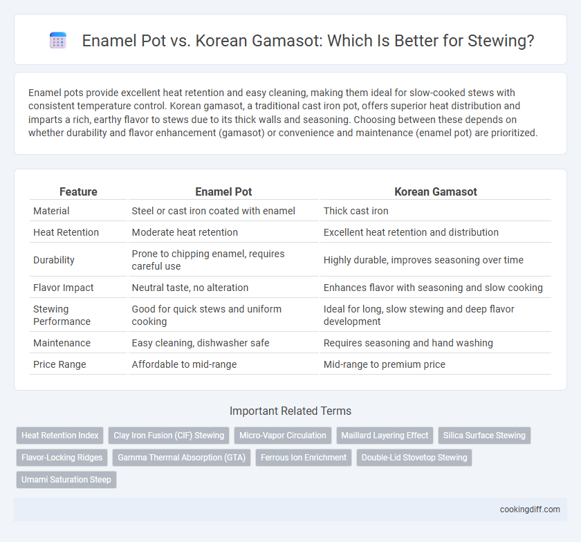
Task: Click the 'Moderate heat retention' cell
Action: (223, 232)
